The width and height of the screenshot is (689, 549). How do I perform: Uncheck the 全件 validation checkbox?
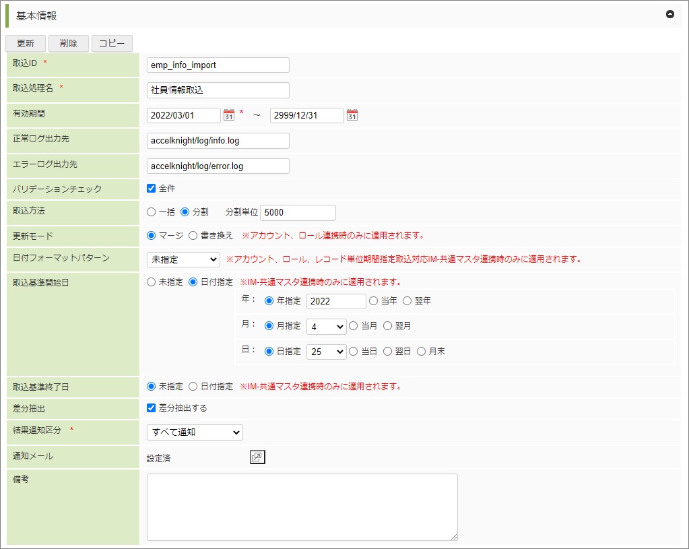(x=152, y=189)
